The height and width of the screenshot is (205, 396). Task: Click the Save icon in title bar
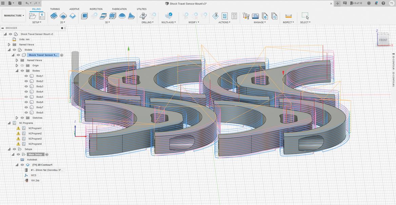pos(20,3)
